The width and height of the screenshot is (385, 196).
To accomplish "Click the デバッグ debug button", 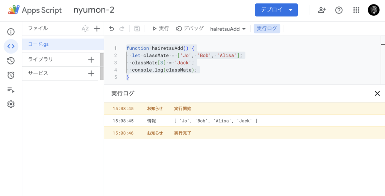I will 190,29.
